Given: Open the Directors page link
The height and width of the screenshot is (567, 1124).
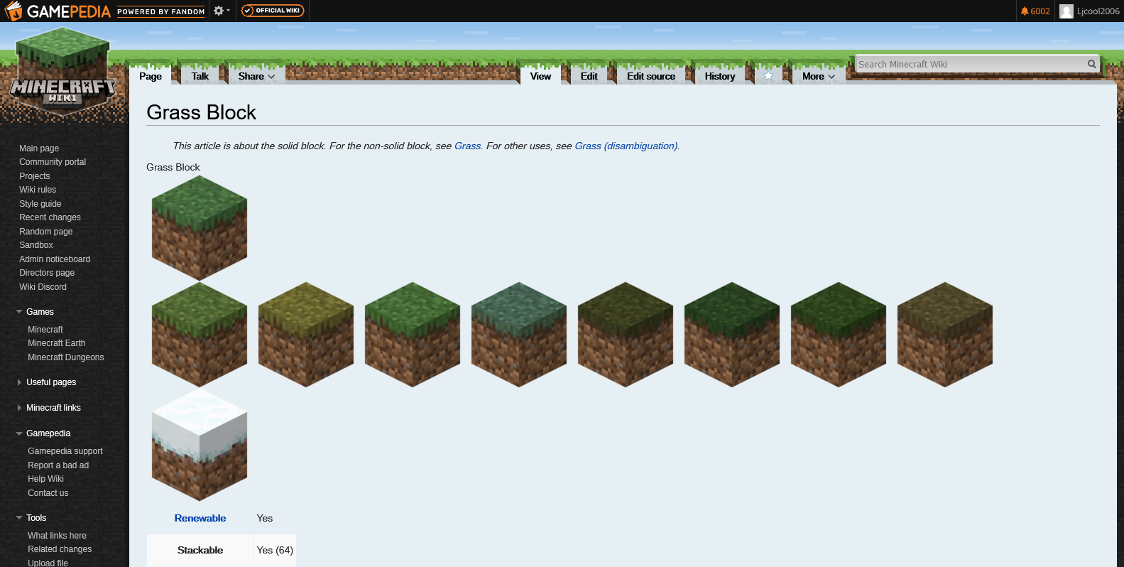Looking at the screenshot, I should [47, 273].
